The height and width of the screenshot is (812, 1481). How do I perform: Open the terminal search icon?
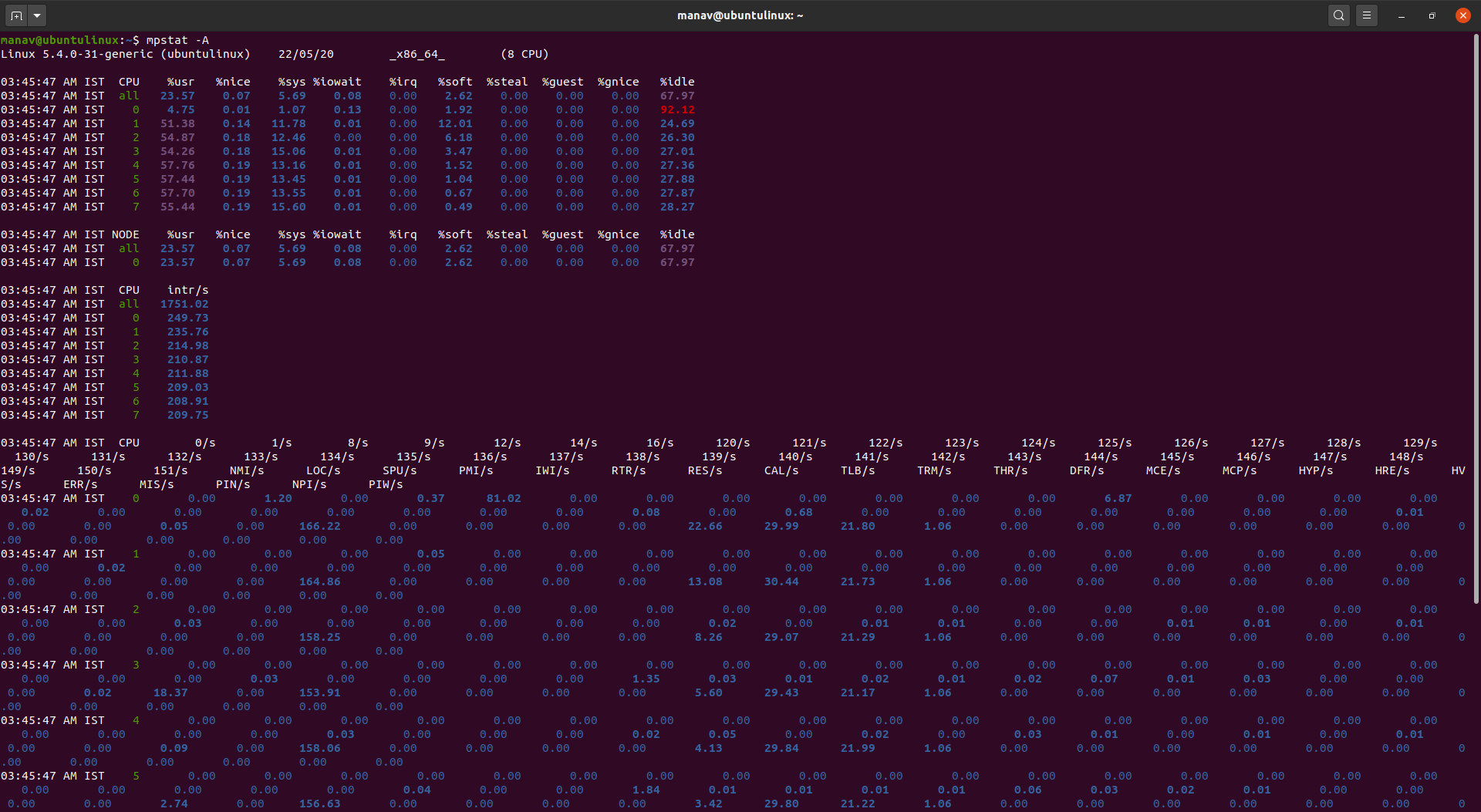coord(1339,15)
